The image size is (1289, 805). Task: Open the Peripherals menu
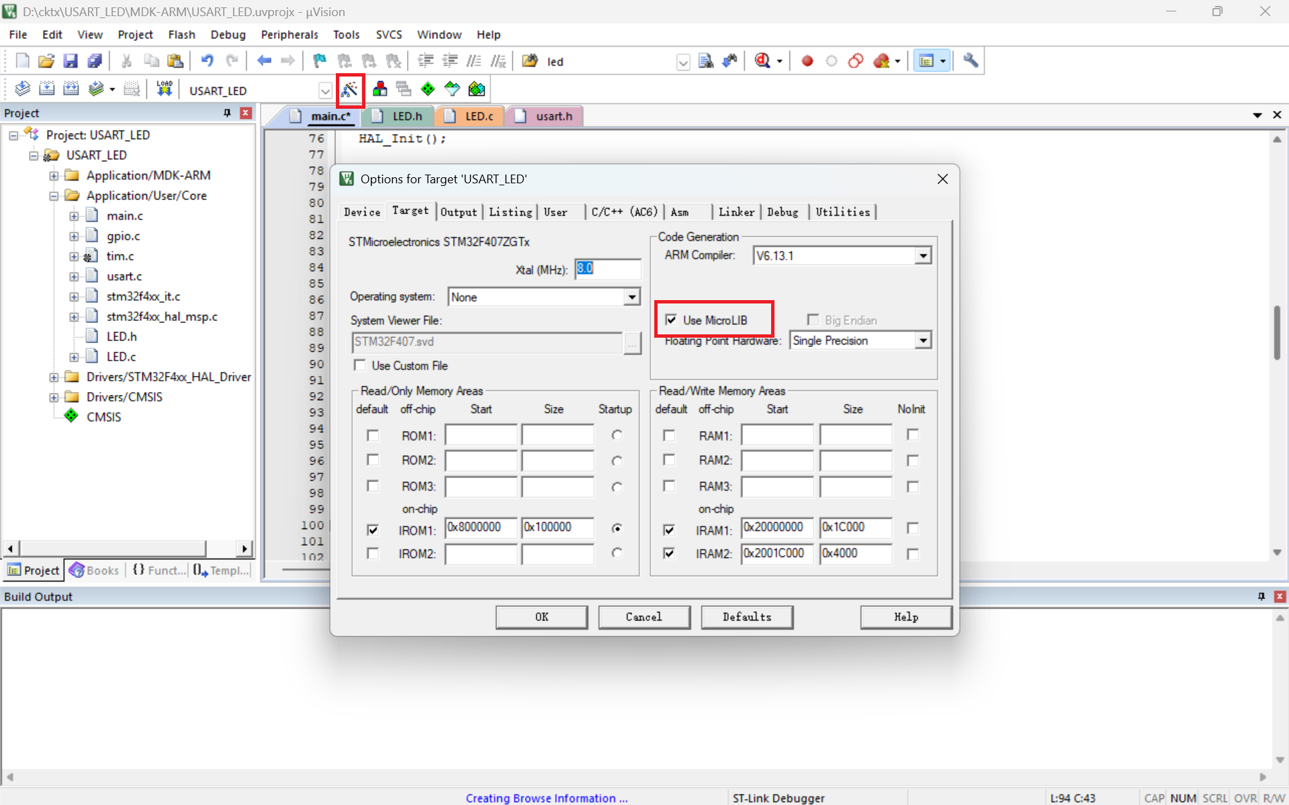click(x=290, y=34)
